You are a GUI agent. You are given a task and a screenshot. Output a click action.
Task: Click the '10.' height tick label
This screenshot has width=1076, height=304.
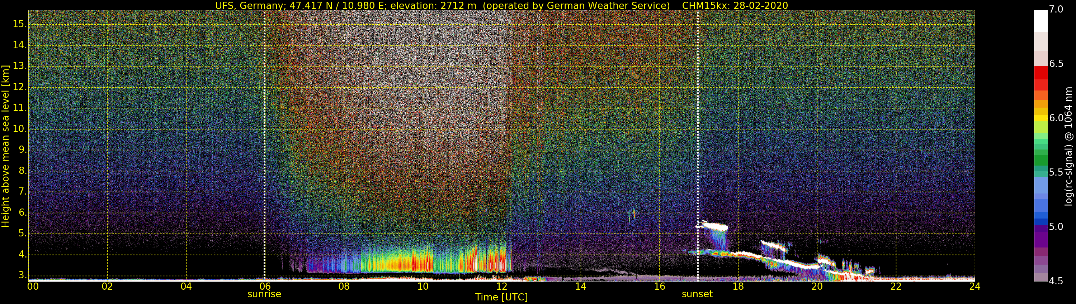tap(20, 129)
